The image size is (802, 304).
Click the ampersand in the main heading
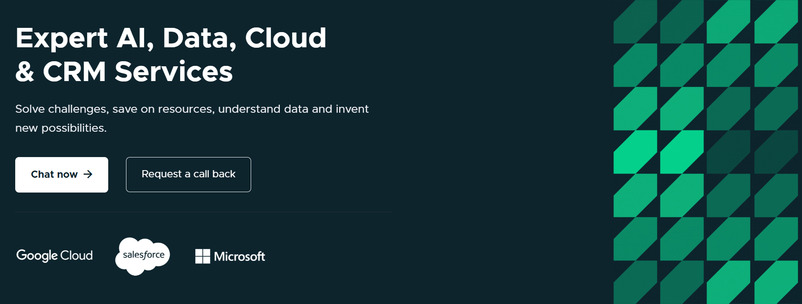pyautogui.click(x=25, y=72)
